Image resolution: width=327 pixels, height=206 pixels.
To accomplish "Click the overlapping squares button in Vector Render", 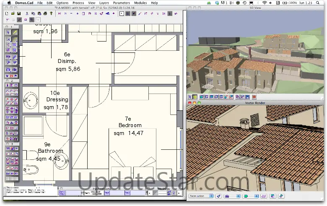I will [272, 196].
